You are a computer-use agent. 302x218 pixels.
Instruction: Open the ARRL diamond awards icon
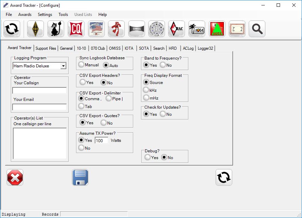click(x=36, y=29)
